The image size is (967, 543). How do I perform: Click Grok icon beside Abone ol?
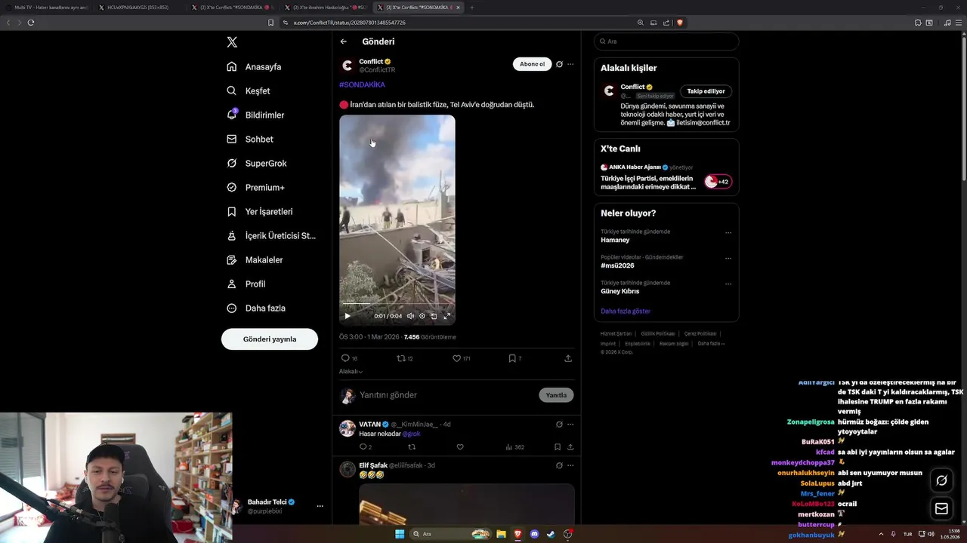click(559, 64)
